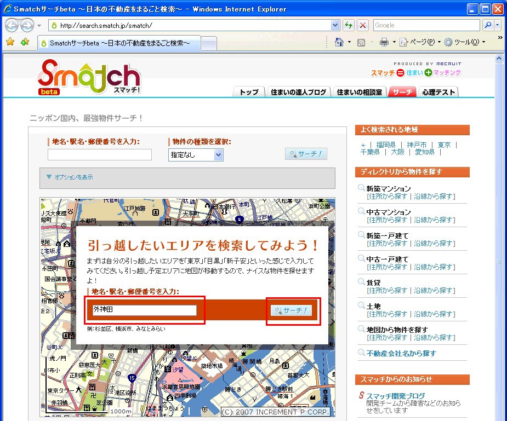This screenshot has height=421, width=507.
Task: Click 住所から探す under 新築マンション
Action: tap(388, 197)
